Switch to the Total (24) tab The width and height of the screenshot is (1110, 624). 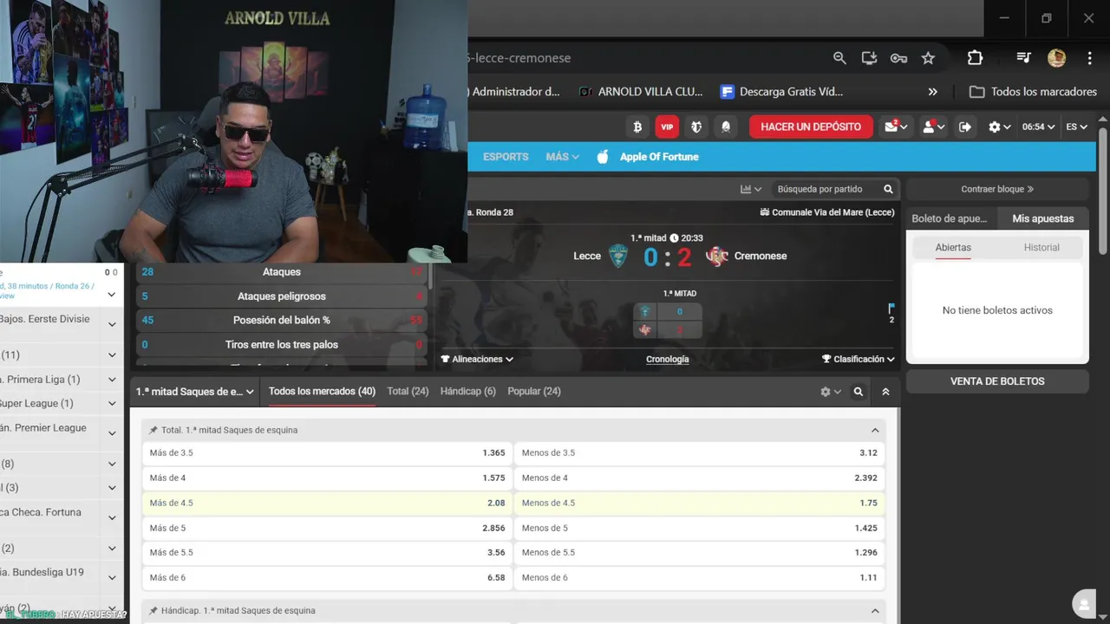click(408, 392)
